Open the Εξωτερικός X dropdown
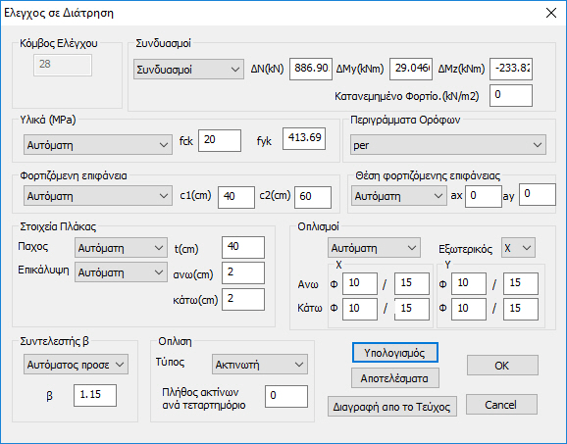This screenshot has width=567, height=444. click(518, 248)
